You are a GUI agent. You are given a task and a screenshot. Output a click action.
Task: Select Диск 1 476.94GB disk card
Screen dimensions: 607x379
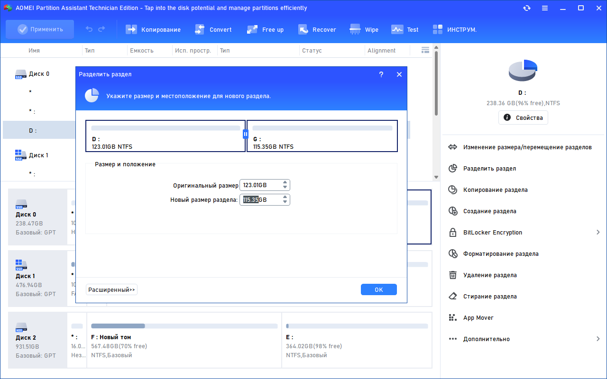[38, 279]
